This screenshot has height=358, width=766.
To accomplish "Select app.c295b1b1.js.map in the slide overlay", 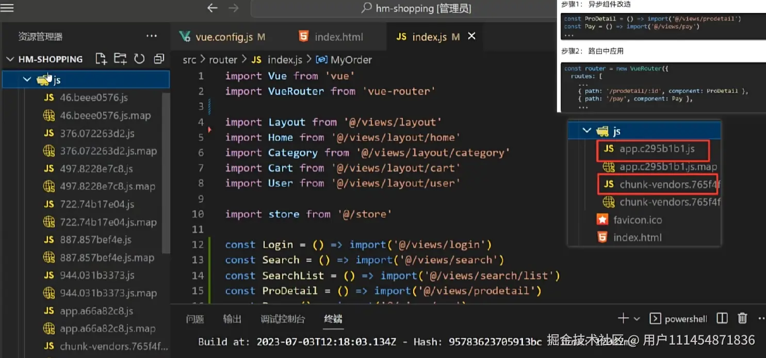I will [x=660, y=167].
